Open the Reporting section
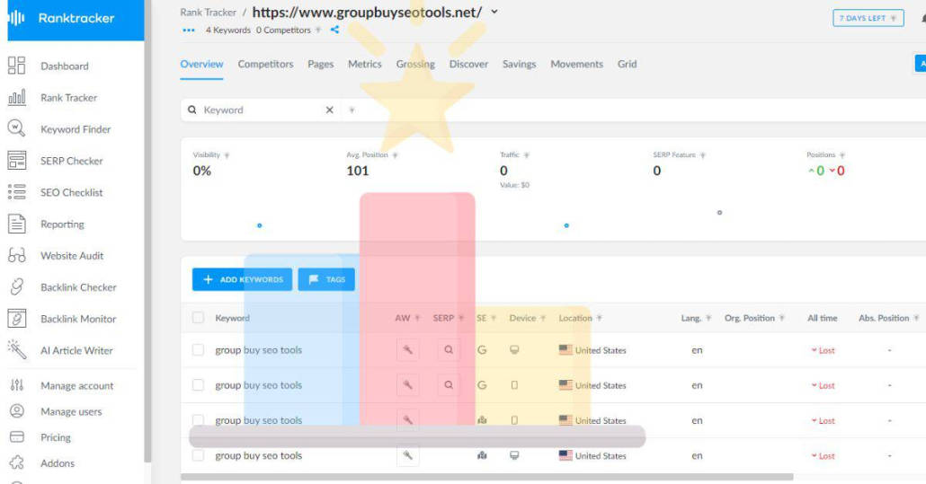 click(62, 224)
